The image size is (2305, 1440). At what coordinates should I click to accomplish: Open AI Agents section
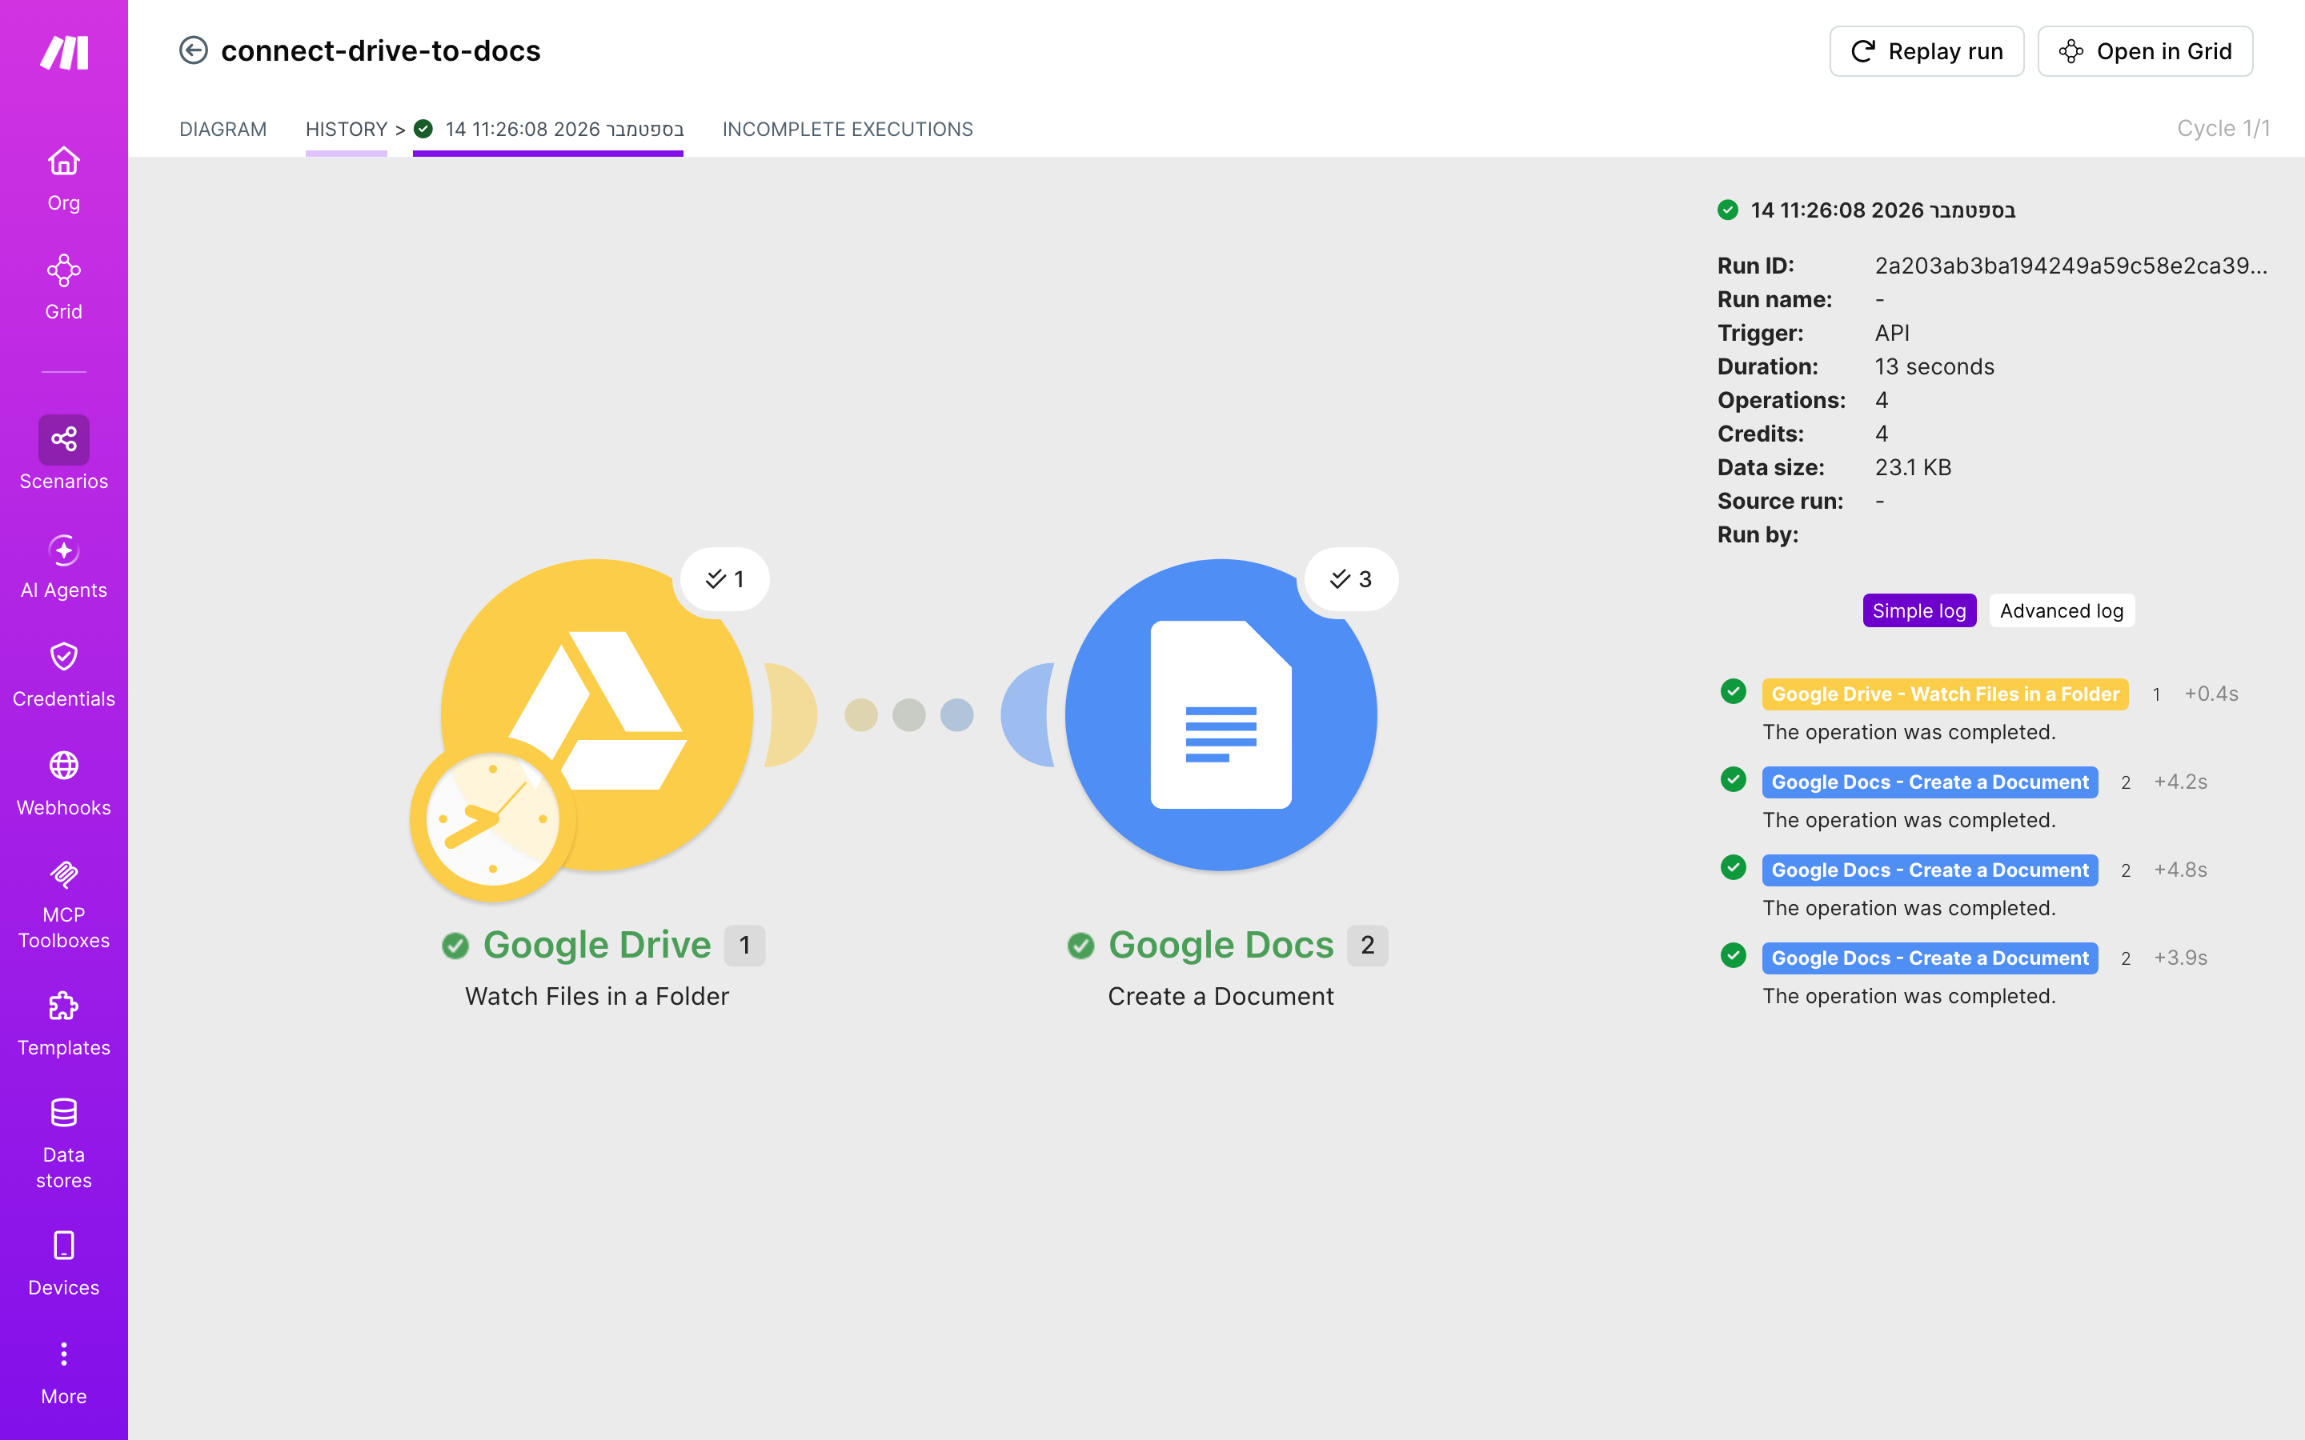click(64, 566)
